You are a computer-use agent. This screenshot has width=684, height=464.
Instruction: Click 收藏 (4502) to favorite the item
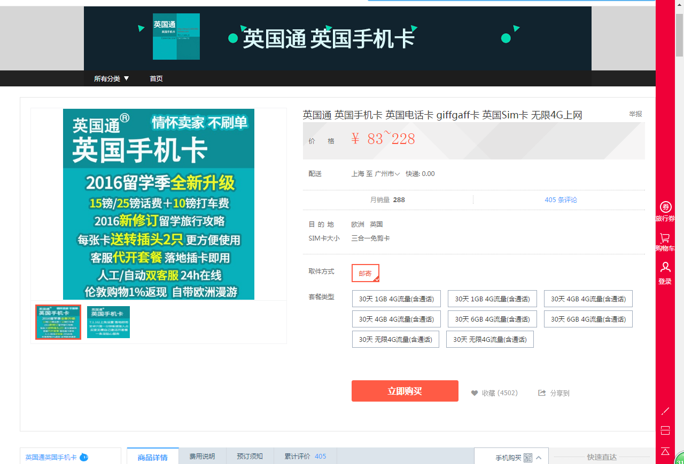[500, 393]
